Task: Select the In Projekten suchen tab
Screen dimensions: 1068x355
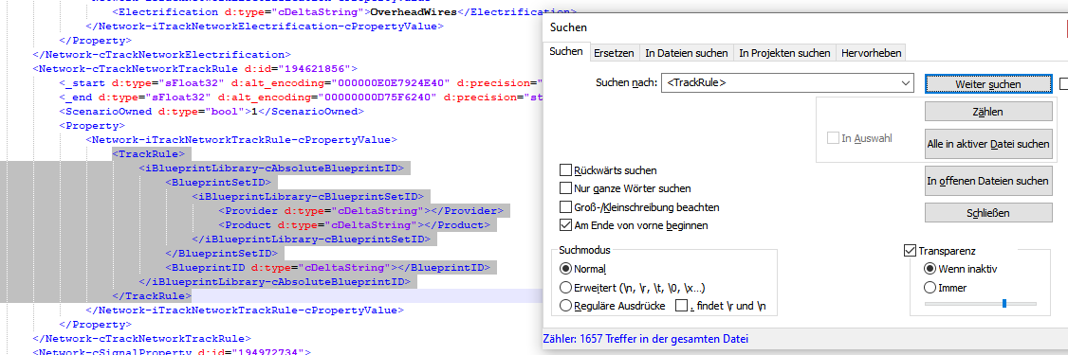Action: click(784, 52)
